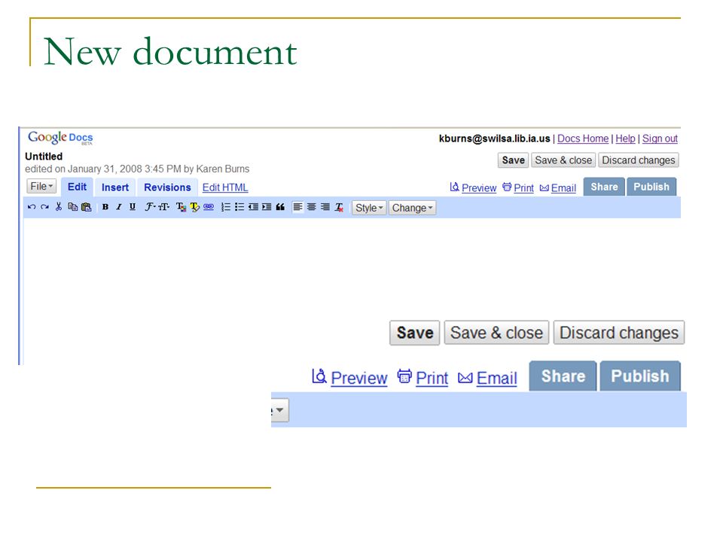Click the small Save button below the email

click(x=513, y=160)
